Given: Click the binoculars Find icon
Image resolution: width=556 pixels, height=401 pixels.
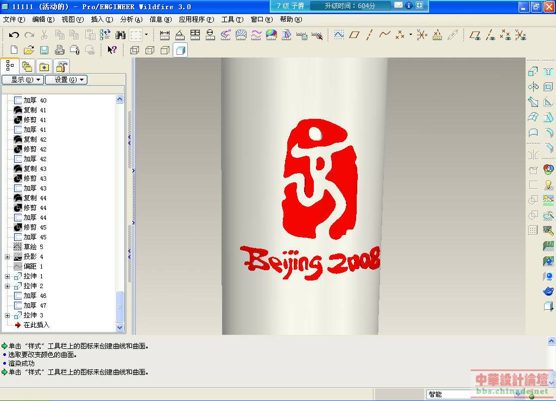Looking at the screenshot, I should (121, 35).
